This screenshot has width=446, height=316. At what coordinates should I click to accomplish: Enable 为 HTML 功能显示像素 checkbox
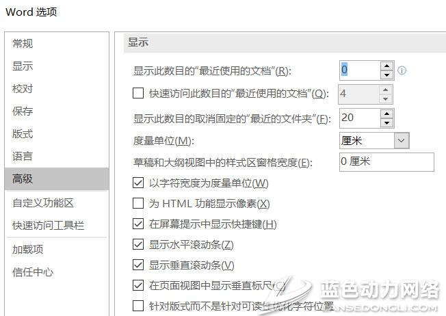click(138, 203)
